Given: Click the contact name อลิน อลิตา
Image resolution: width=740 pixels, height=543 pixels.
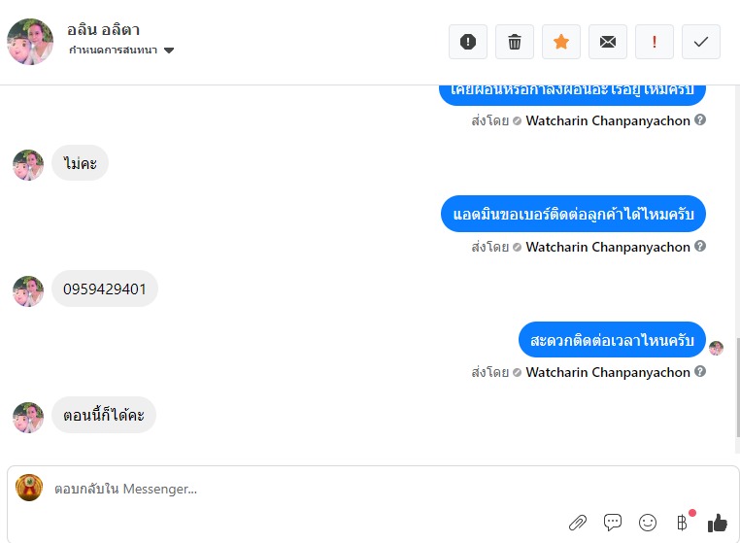Looking at the screenshot, I should click(103, 30).
